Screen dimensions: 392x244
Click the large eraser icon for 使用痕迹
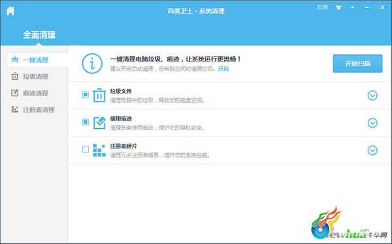coord(99,122)
